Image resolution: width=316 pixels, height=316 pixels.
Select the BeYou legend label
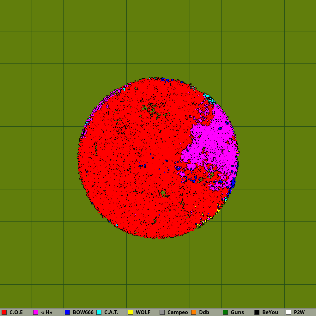point(270,312)
